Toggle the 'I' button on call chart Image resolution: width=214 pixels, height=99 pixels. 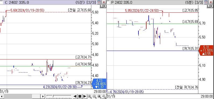point(104,6)
